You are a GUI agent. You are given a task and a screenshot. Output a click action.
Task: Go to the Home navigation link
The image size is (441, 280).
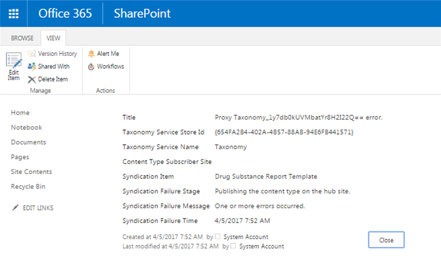click(x=20, y=113)
